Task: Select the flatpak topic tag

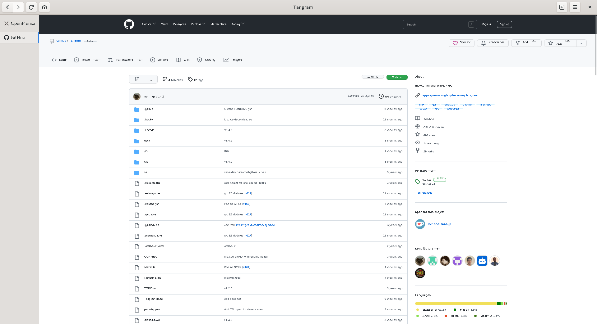Action: [423, 109]
